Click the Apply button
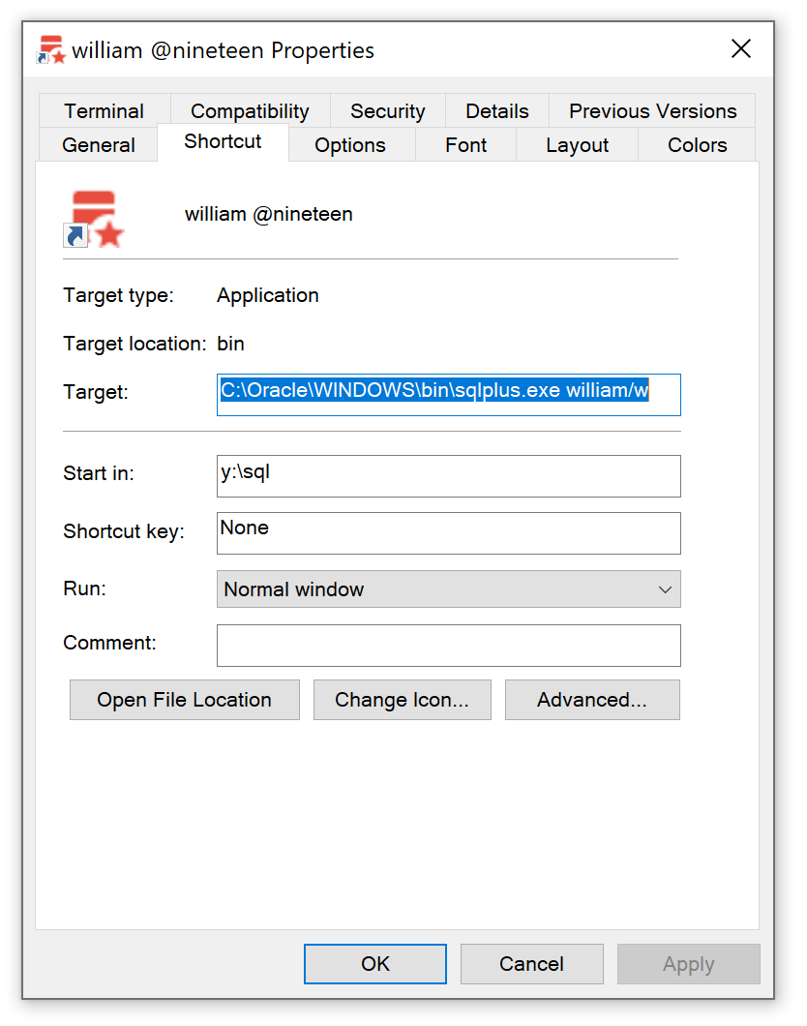 pyautogui.click(x=689, y=964)
